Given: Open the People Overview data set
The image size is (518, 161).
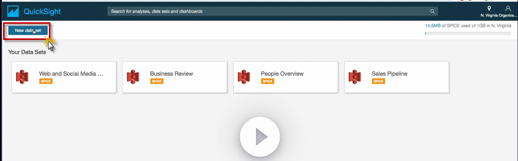Looking at the screenshot, I should 286,77.
